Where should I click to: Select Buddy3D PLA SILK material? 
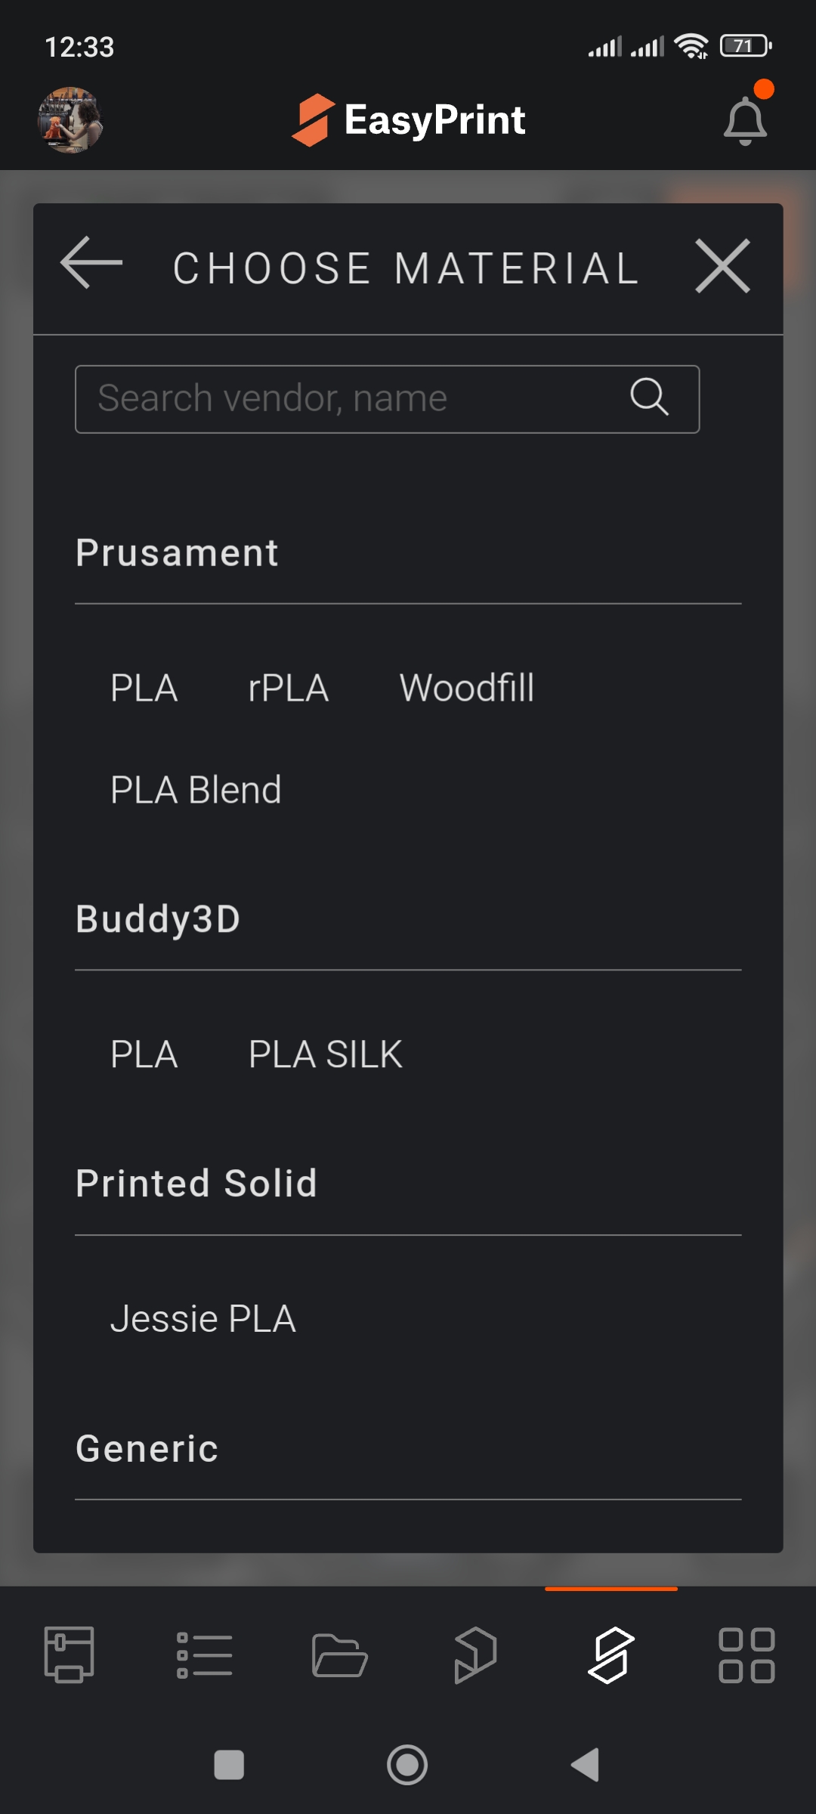326,1054
